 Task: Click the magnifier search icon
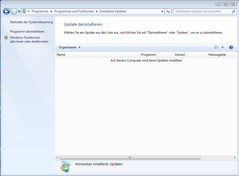pos(233,11)
